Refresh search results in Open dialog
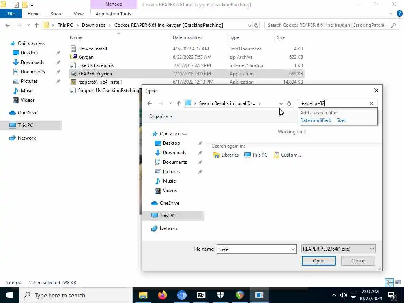The image size is (404, 303). tap(289, 103)
